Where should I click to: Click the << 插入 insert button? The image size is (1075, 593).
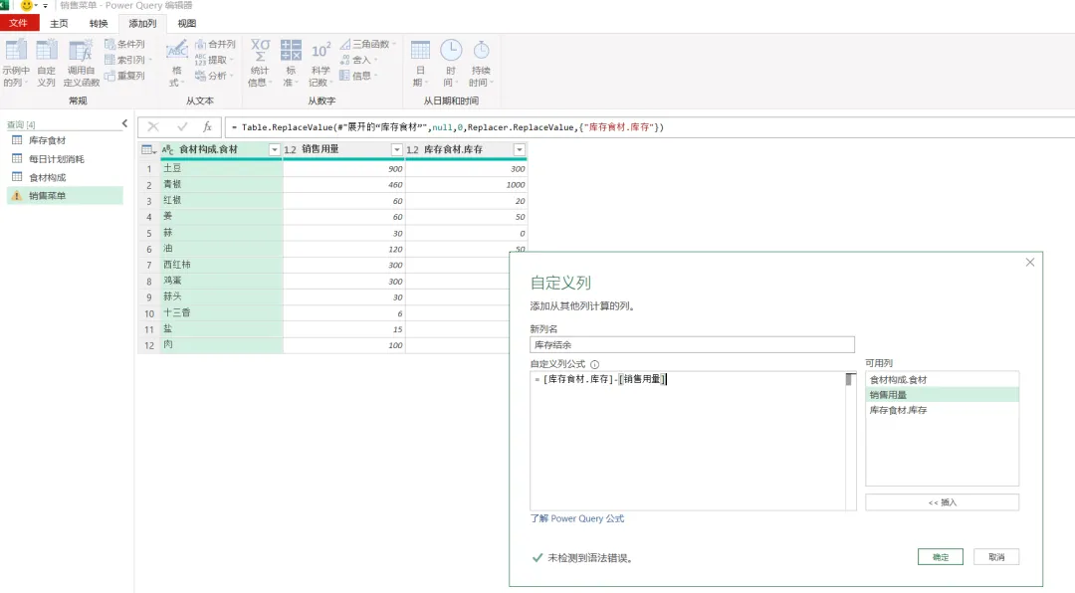point(942,502)
